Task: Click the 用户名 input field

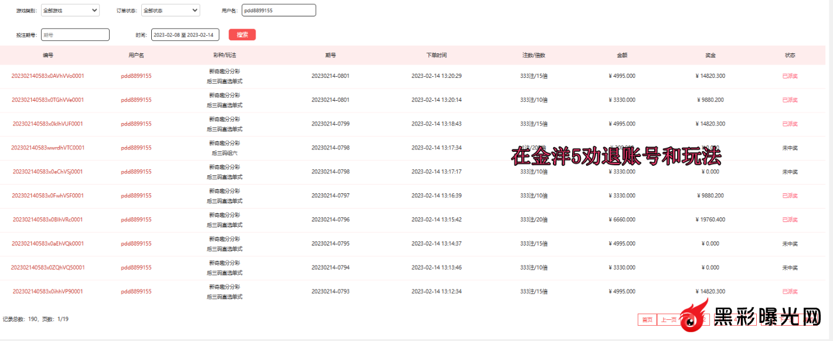Action: click(x=278, y=11)
